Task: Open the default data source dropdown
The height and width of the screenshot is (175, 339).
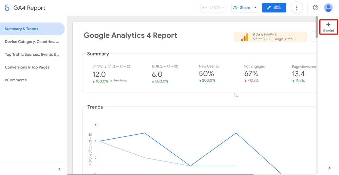Action: coord(300,37)
